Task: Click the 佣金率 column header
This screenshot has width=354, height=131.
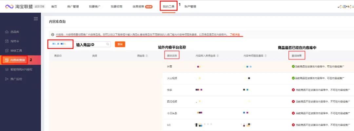Action: point(141,56)
